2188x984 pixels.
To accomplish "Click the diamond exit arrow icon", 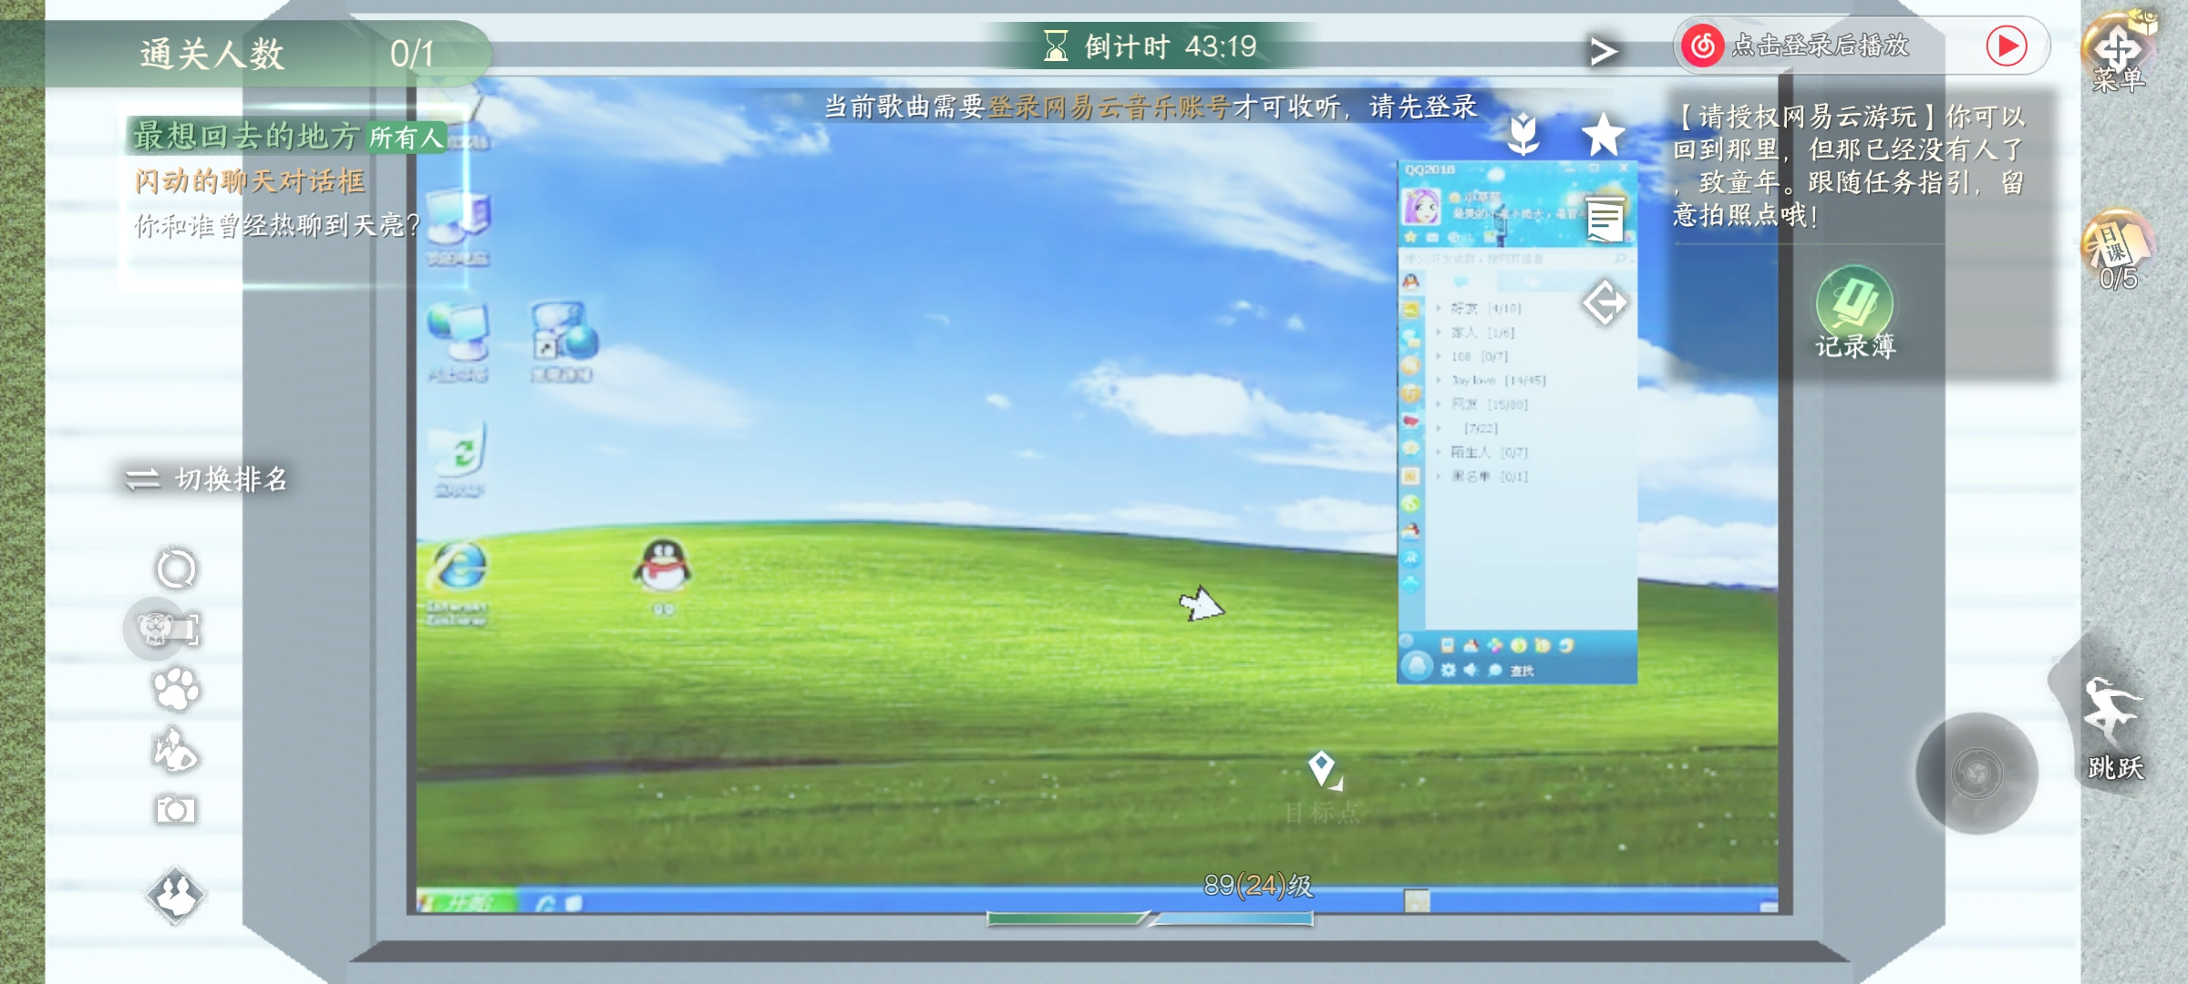I will [1605, 303].
